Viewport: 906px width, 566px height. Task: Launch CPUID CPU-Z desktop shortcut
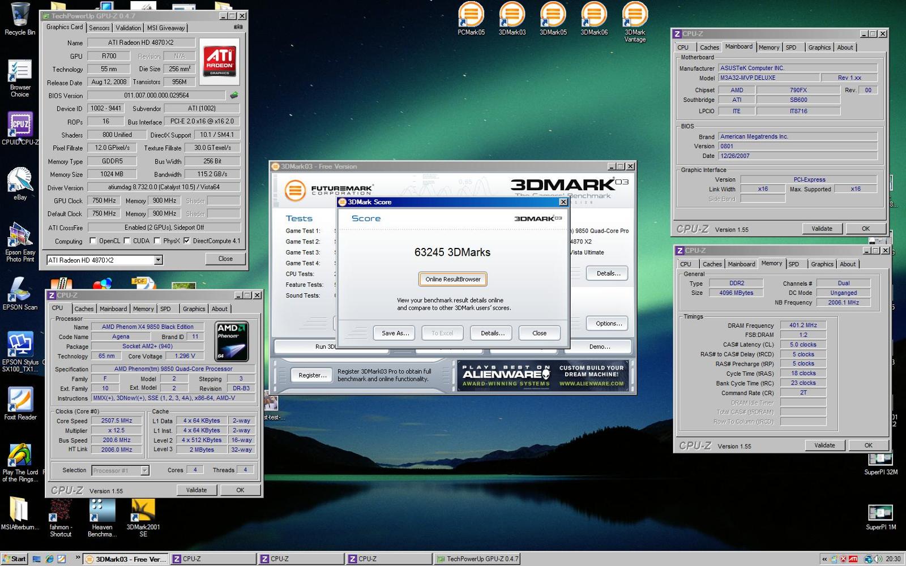[x=20, y=128]
